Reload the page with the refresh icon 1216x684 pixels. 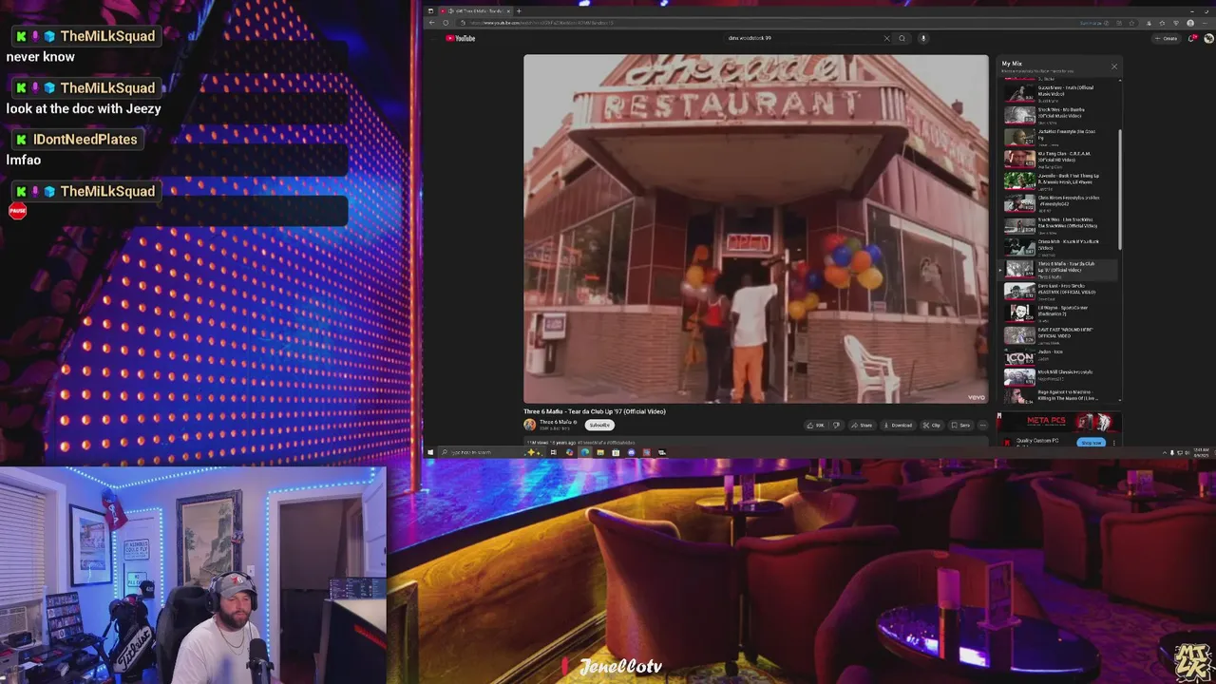446,23
